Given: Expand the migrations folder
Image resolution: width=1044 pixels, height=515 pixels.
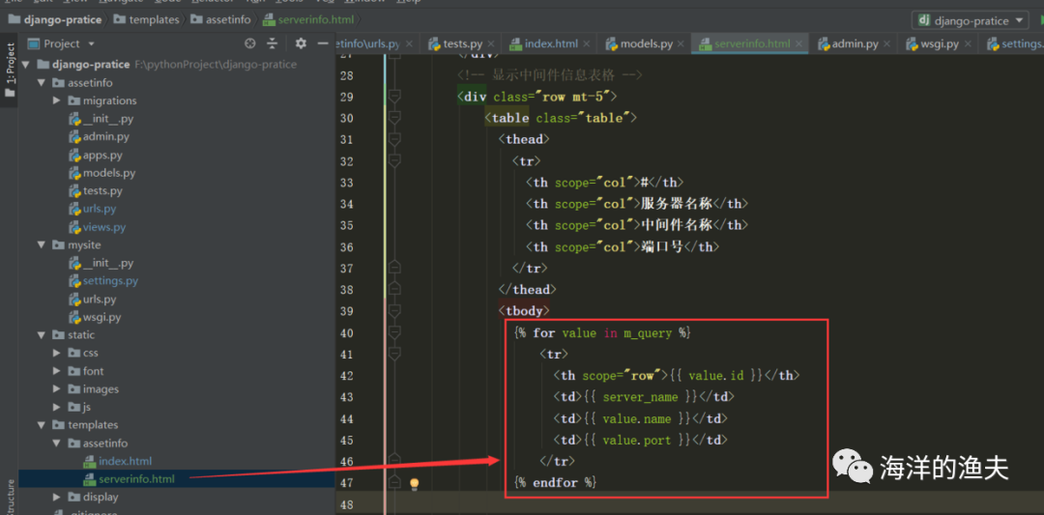Looking at the screenshot, I should click(57, 101).
